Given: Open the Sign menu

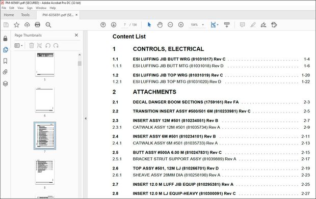Looking at the screenshot, I should coord(30,8).
